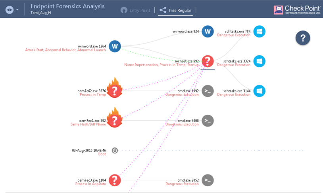This screenshot has height=193, width=323.
Task: Click the 'Boot' label under the timestamp
Action: pos(102,154)
